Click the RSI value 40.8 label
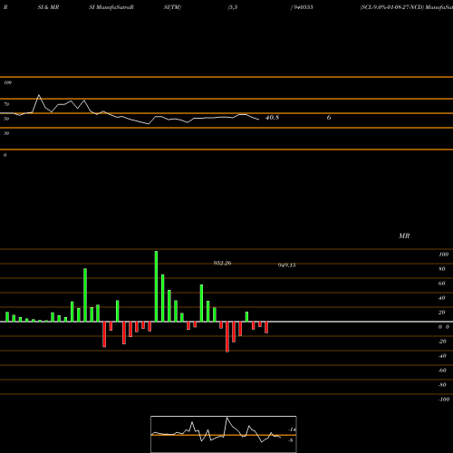Image resolution: width=453 pixels, height=453 pixels. tap(272, 118)
